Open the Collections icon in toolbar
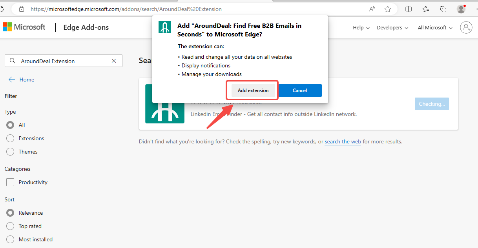Viewport: 478px width, 248px height. coord(443,9)
